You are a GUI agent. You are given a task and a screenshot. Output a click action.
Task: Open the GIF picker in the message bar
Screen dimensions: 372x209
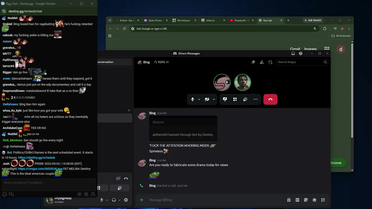[297, 200]
